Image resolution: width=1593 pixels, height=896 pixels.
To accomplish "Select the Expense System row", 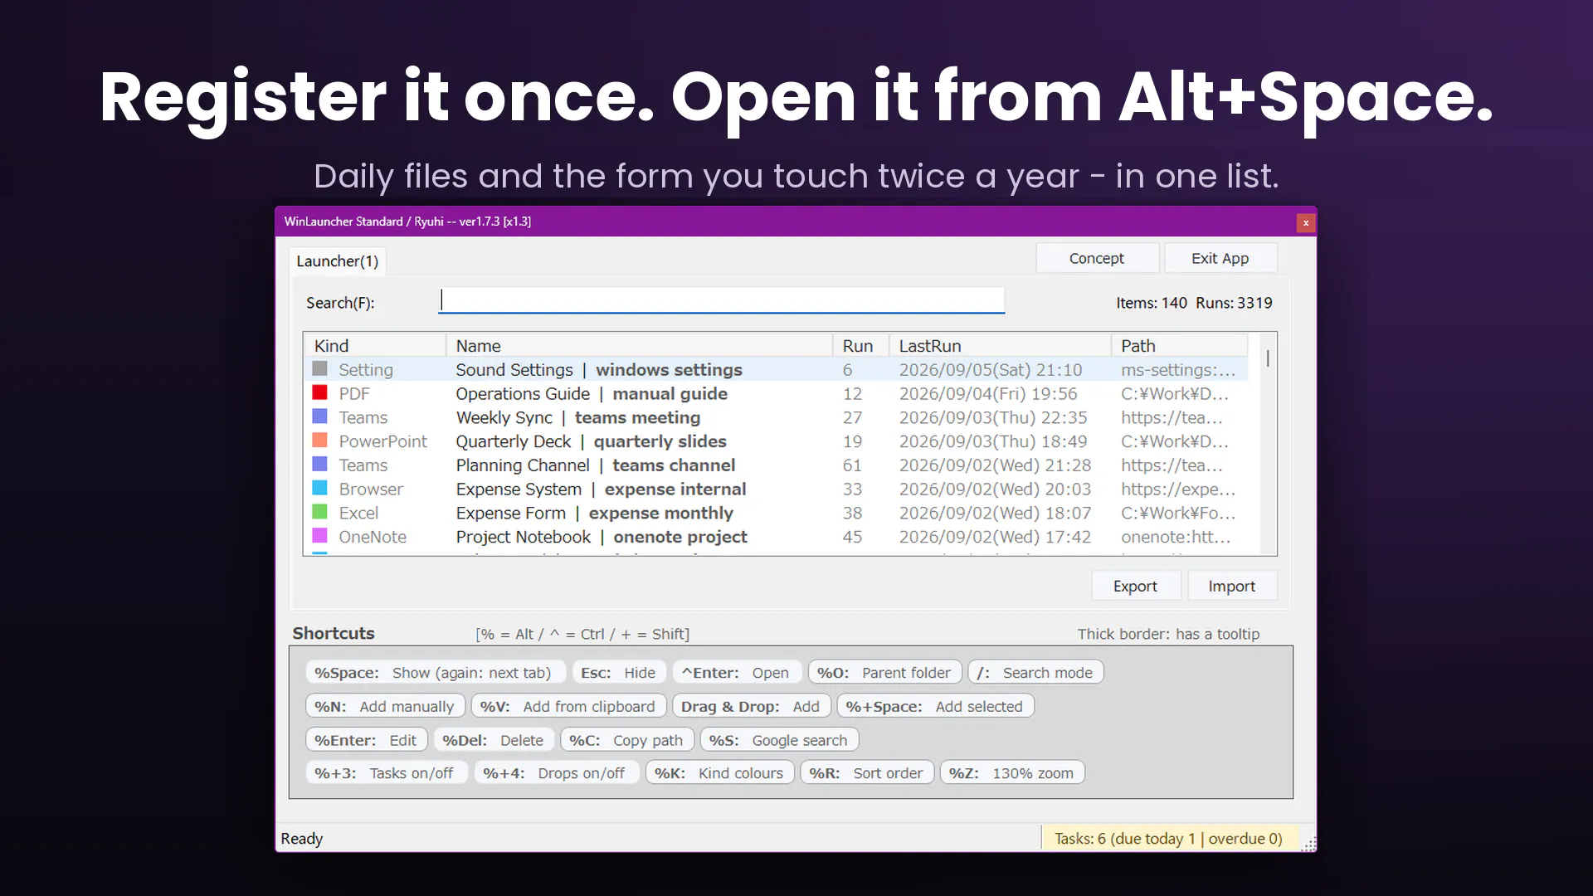I will (776, 489).
